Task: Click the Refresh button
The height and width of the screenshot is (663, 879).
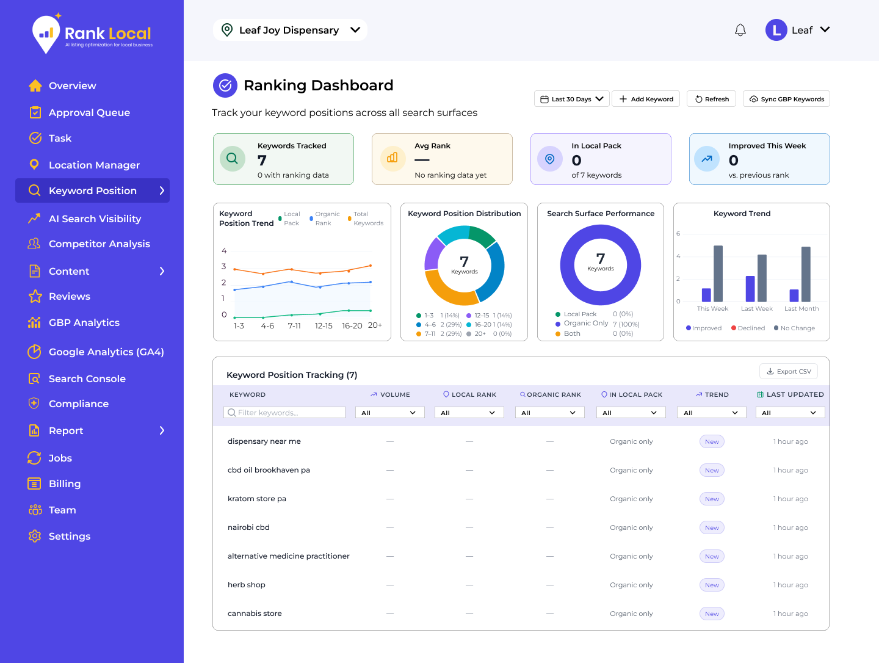Action: pos(712,99)
